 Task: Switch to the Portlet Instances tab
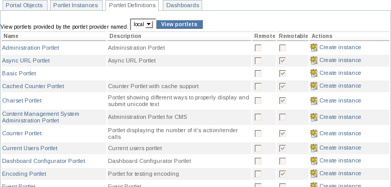coord(76,5)
